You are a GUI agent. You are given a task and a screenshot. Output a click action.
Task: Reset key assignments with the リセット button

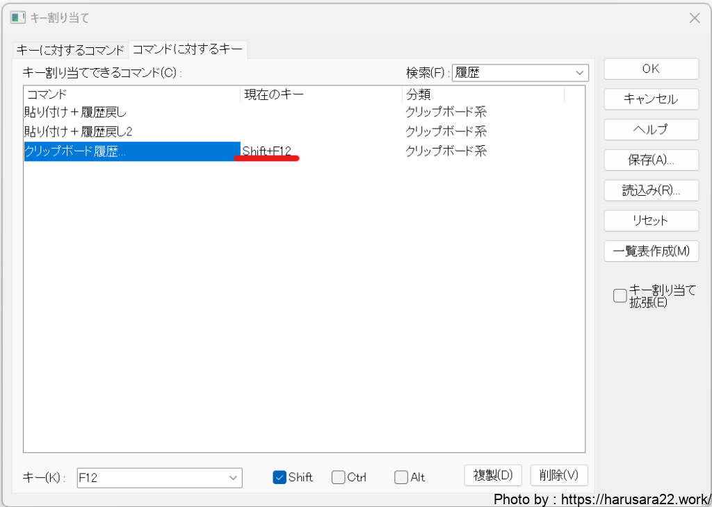click(x=651, y=221)
